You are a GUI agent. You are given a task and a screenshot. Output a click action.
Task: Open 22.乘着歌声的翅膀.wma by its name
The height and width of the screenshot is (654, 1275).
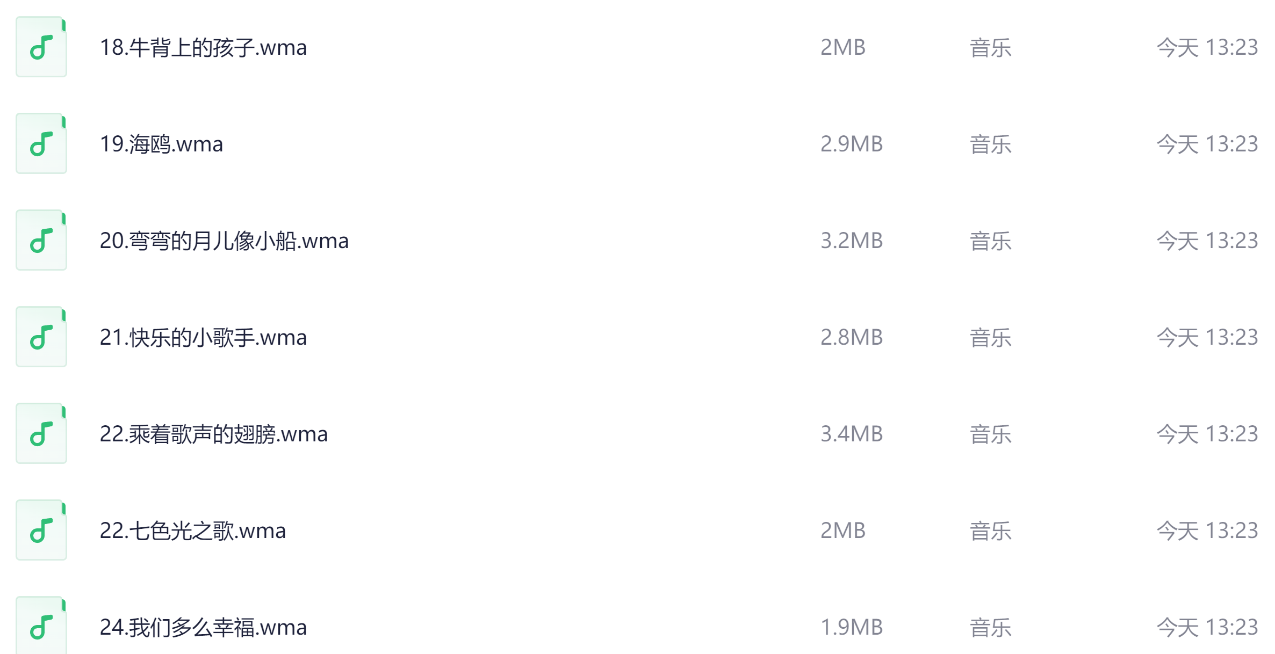213,434
